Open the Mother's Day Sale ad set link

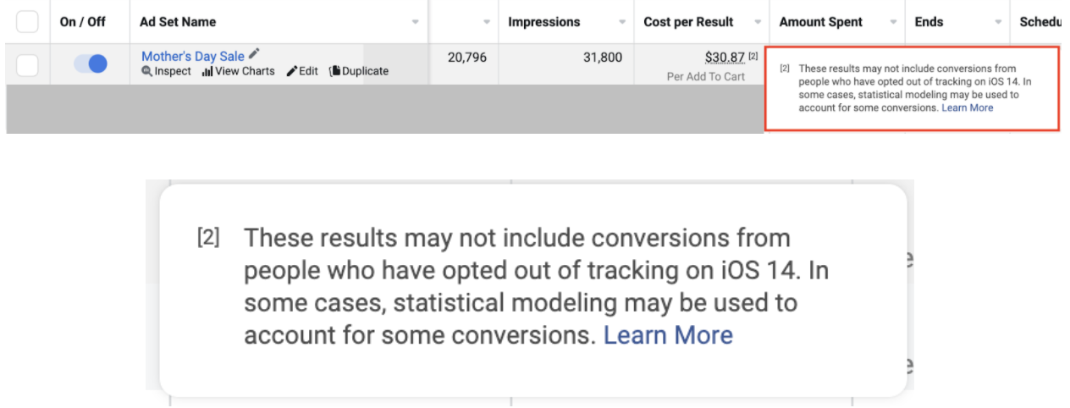(x=193, y=56)
